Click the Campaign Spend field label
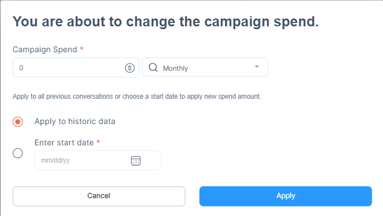This screenshot has width=383, height=216. click(45, 49)
